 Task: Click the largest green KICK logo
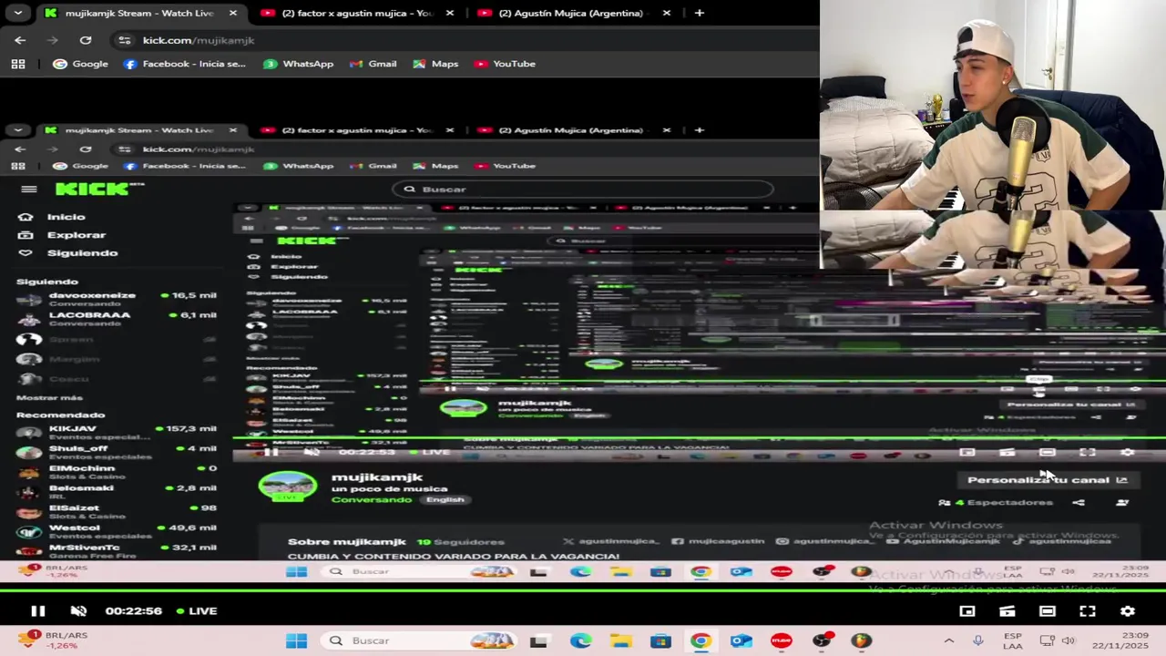point(98,189)
